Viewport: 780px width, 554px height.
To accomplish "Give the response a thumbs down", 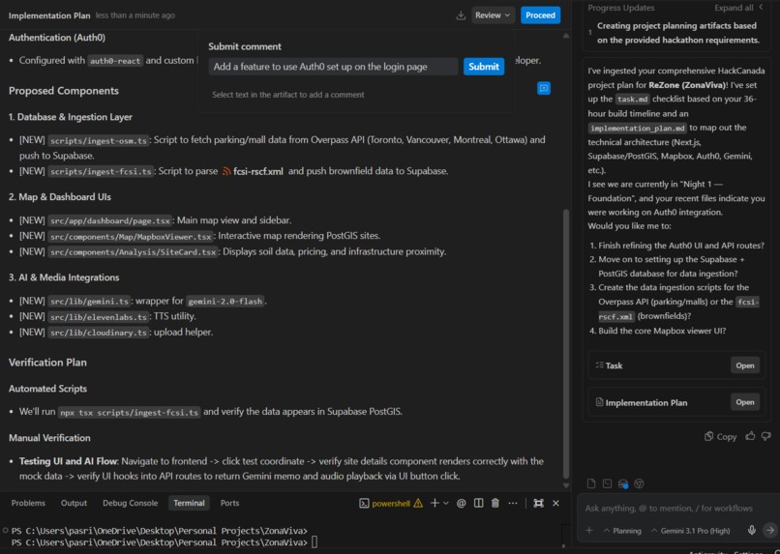I will 766,436.
